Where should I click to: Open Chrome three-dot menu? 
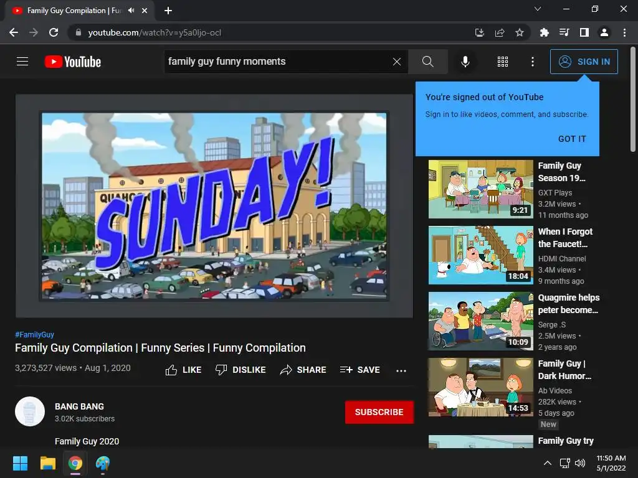point(624,32)
